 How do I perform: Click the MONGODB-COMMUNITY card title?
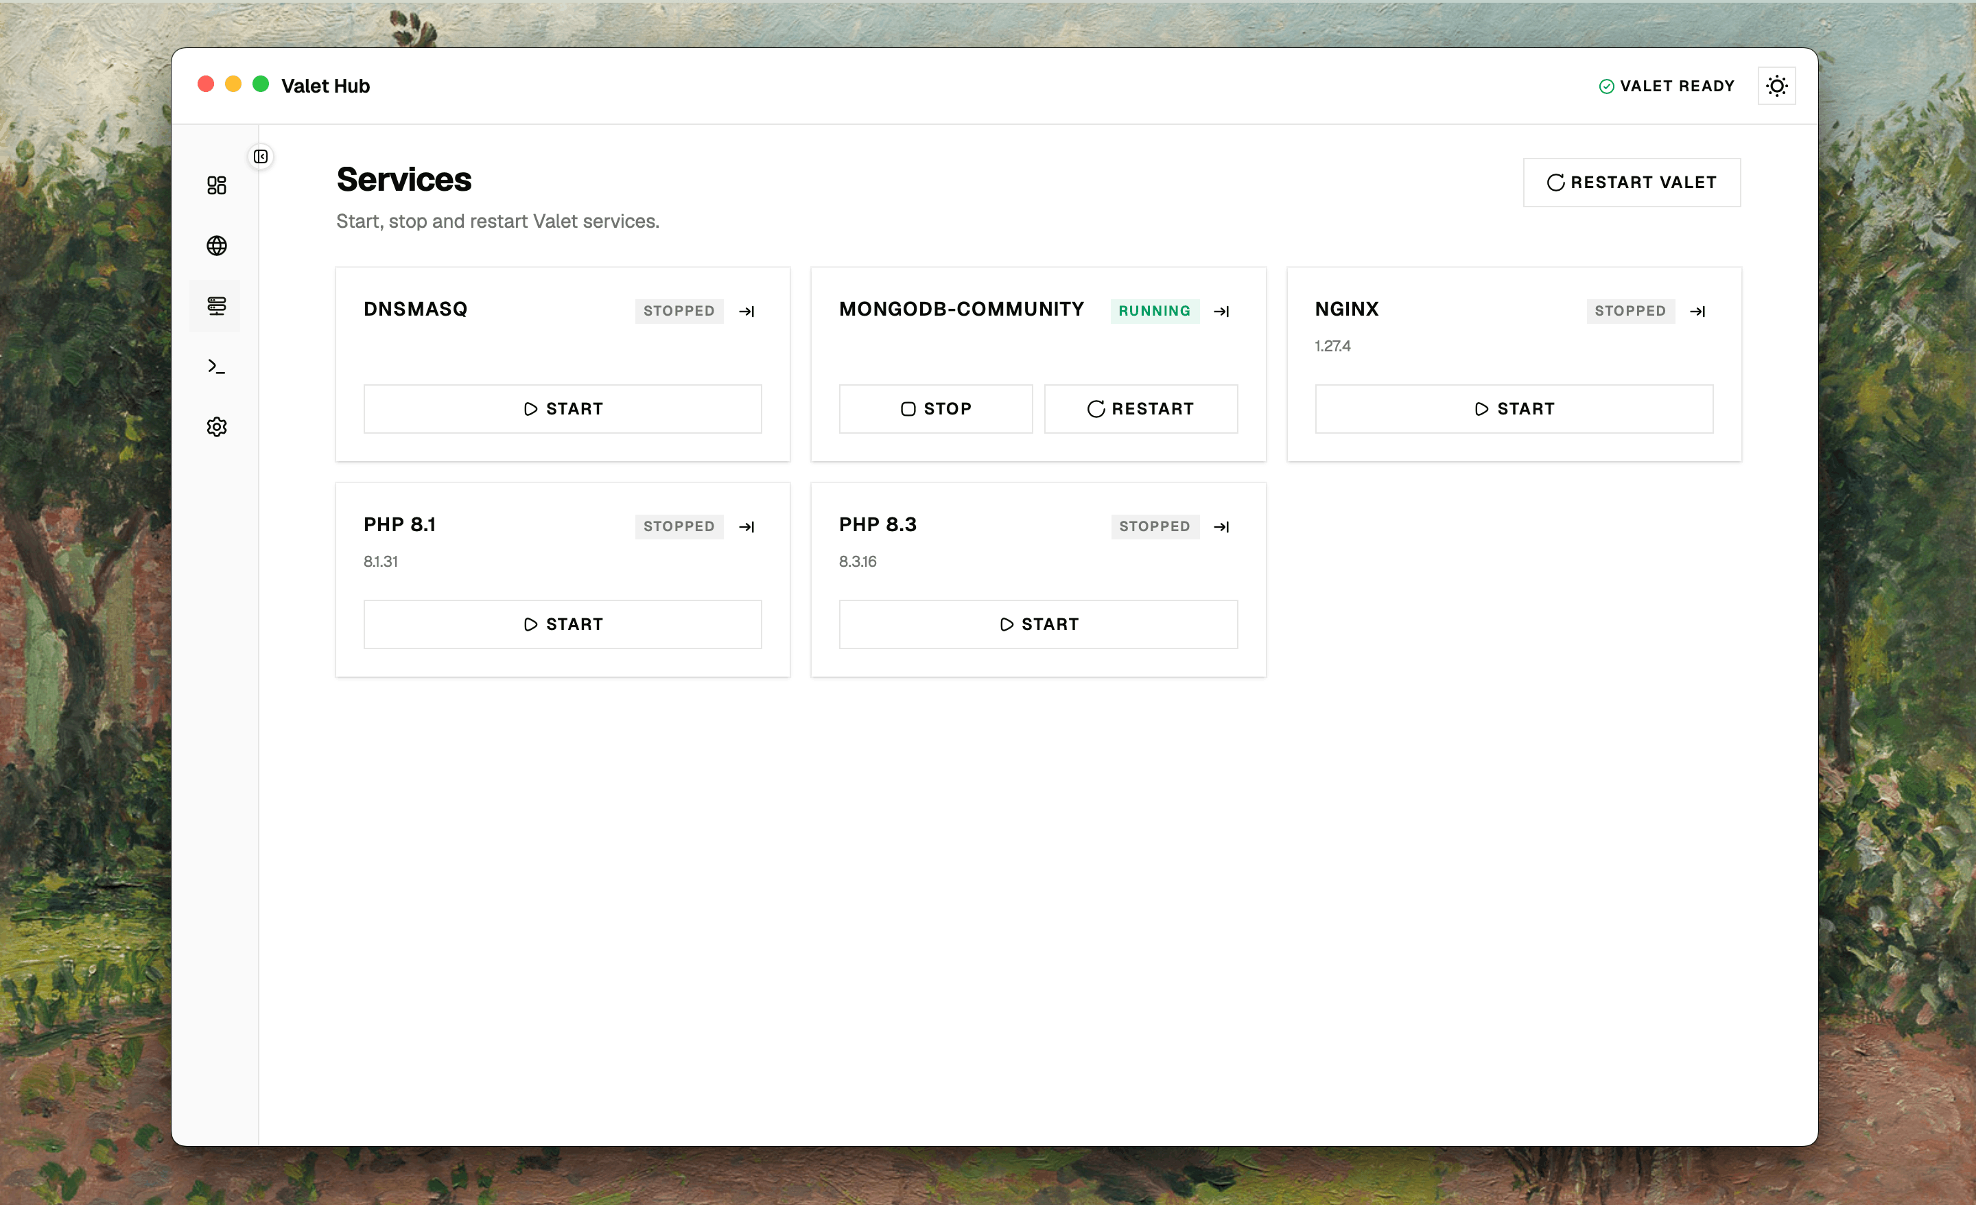coord(961,309)
